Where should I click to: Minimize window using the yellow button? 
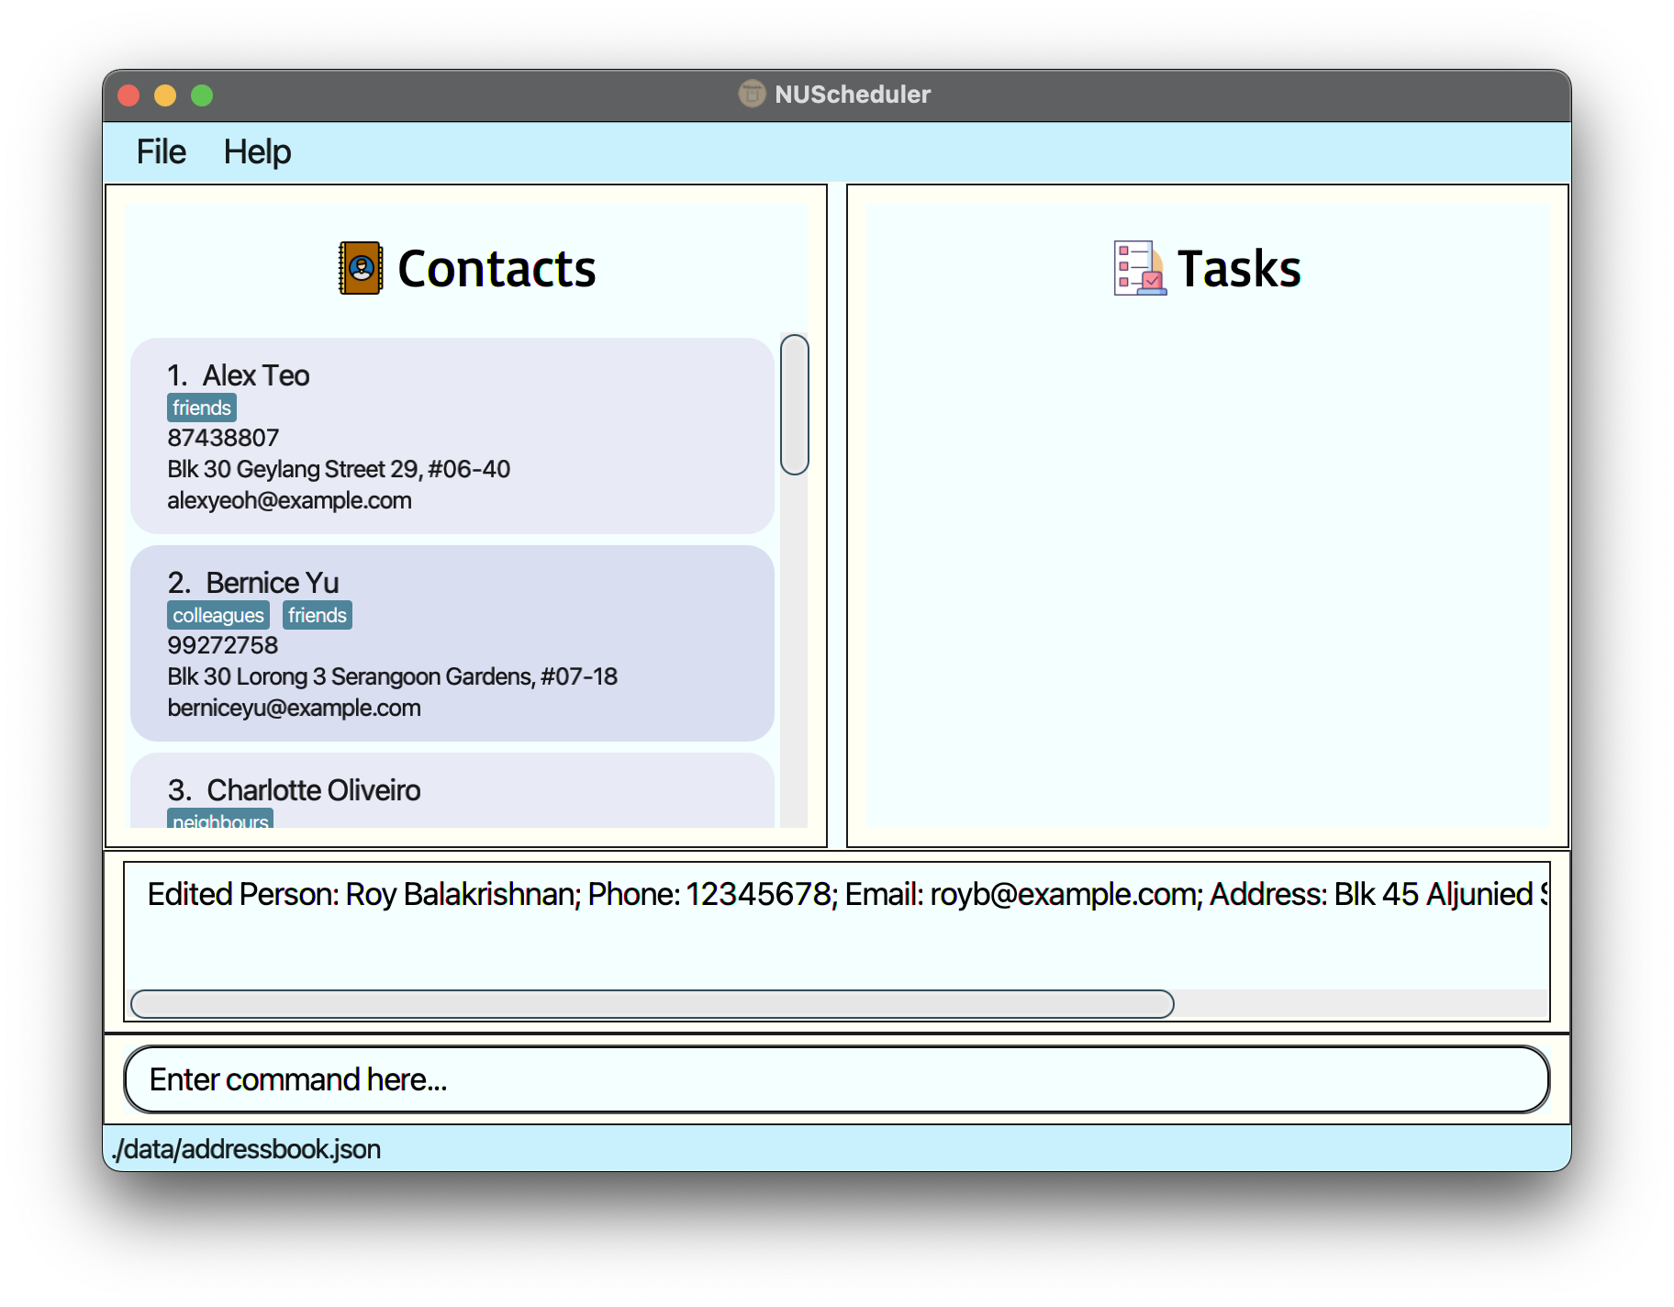165,95
